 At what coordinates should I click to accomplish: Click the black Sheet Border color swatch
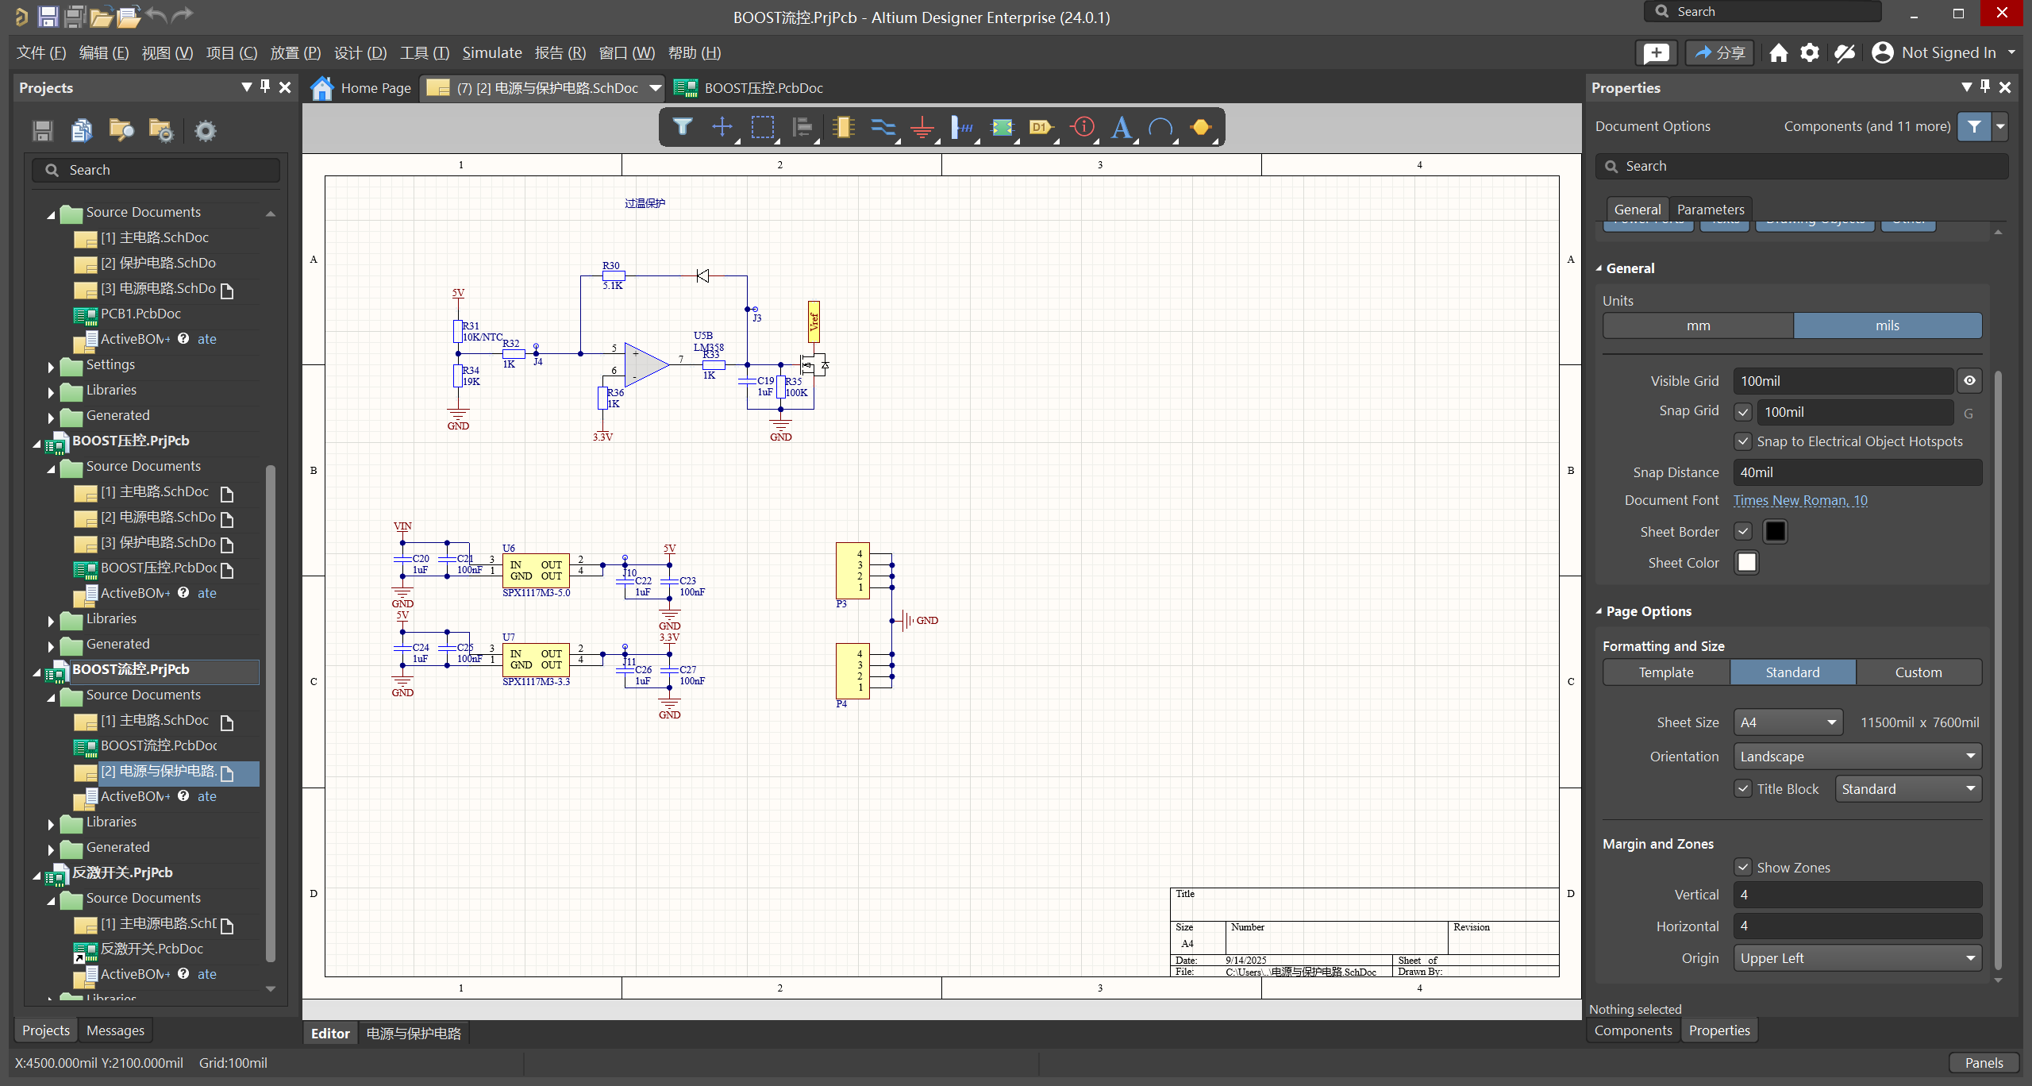[1776, 531]
